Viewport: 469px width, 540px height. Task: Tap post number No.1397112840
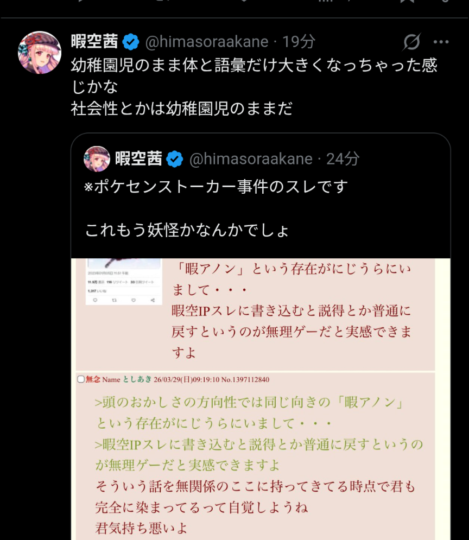tap(245, 379)
